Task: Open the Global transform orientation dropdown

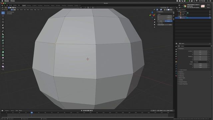Action: [81, 8]
